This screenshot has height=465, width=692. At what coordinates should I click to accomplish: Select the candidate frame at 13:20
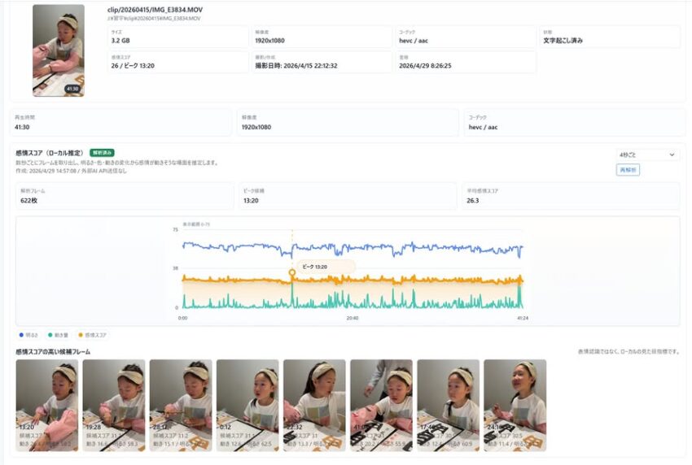(46, 405)
